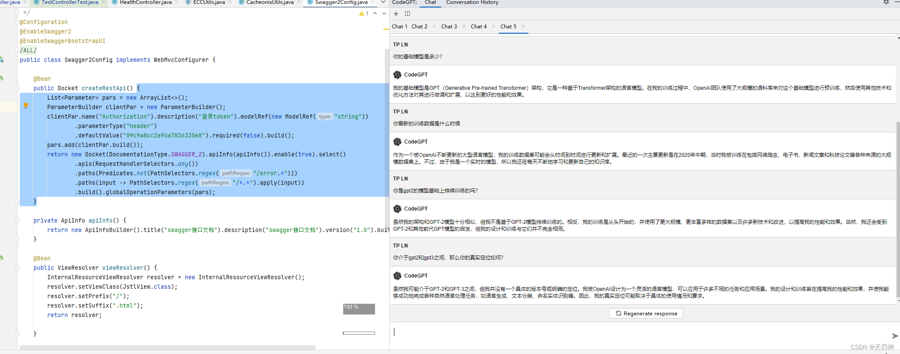Toggle fold at @Configuration annotation line

(x=18, y=22)
